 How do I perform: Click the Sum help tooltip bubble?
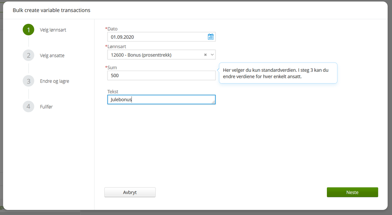tap(278, 73)
